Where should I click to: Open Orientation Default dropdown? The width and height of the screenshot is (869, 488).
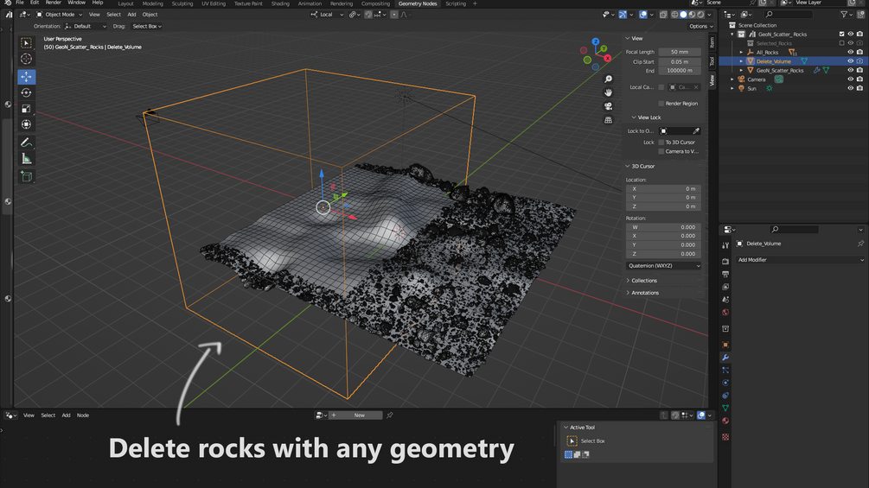[86, 26]
